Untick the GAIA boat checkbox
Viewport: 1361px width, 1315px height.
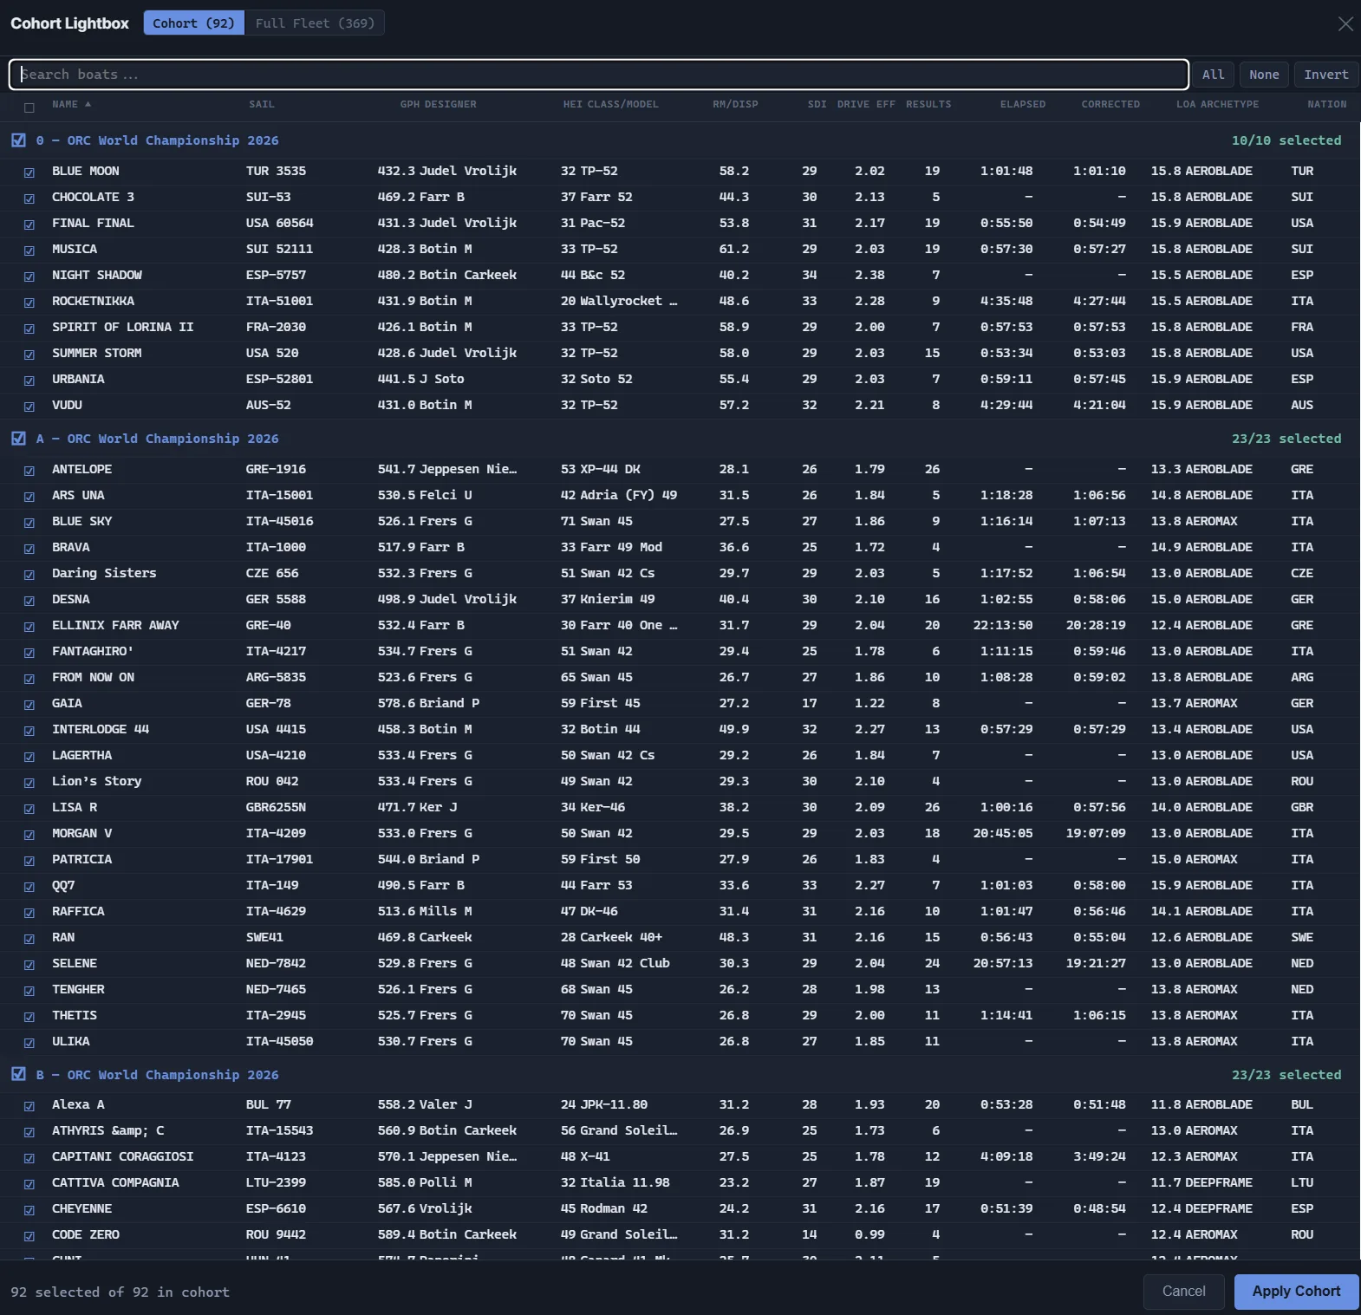click(x=29, y=705)
